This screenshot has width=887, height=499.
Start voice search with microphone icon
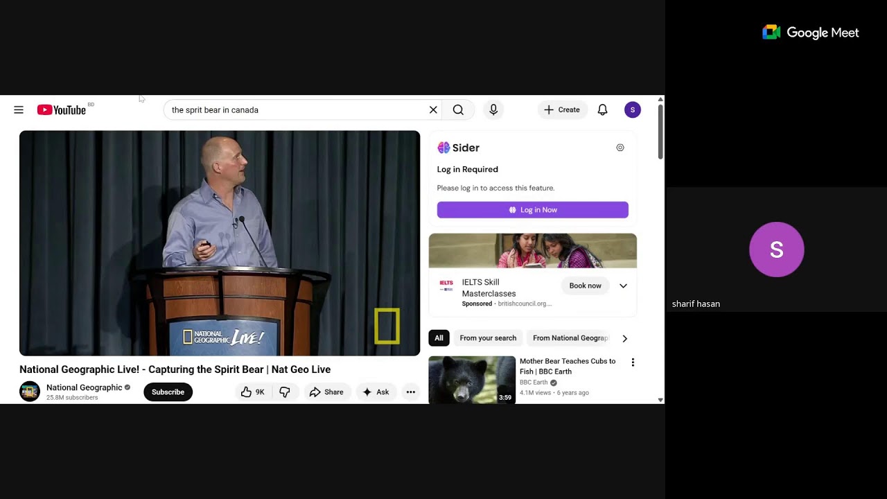point(493,110)
